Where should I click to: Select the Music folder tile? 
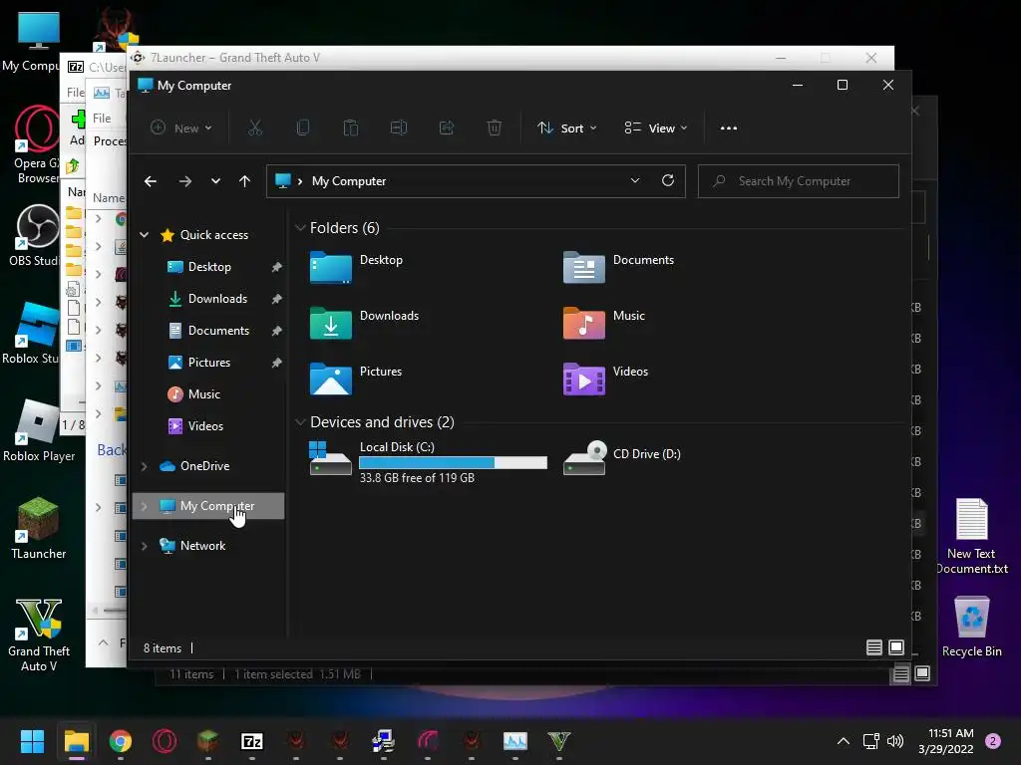(x=603, y=323)
